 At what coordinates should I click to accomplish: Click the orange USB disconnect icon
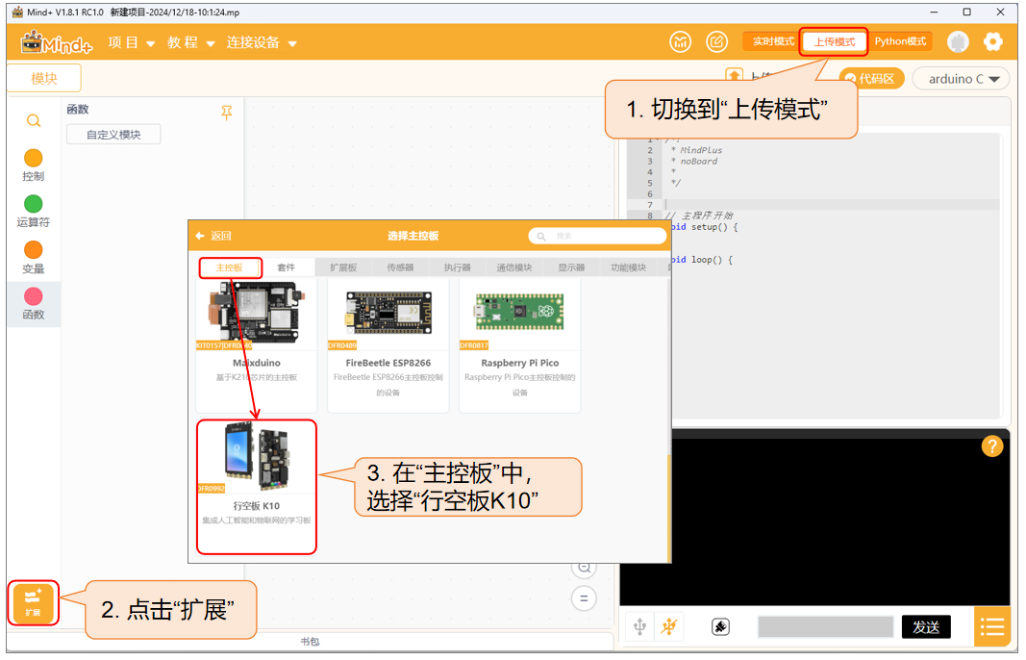click(x=668, y=626)
